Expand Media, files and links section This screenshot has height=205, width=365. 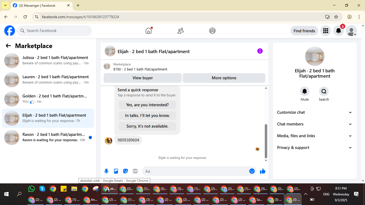(315, 136)
